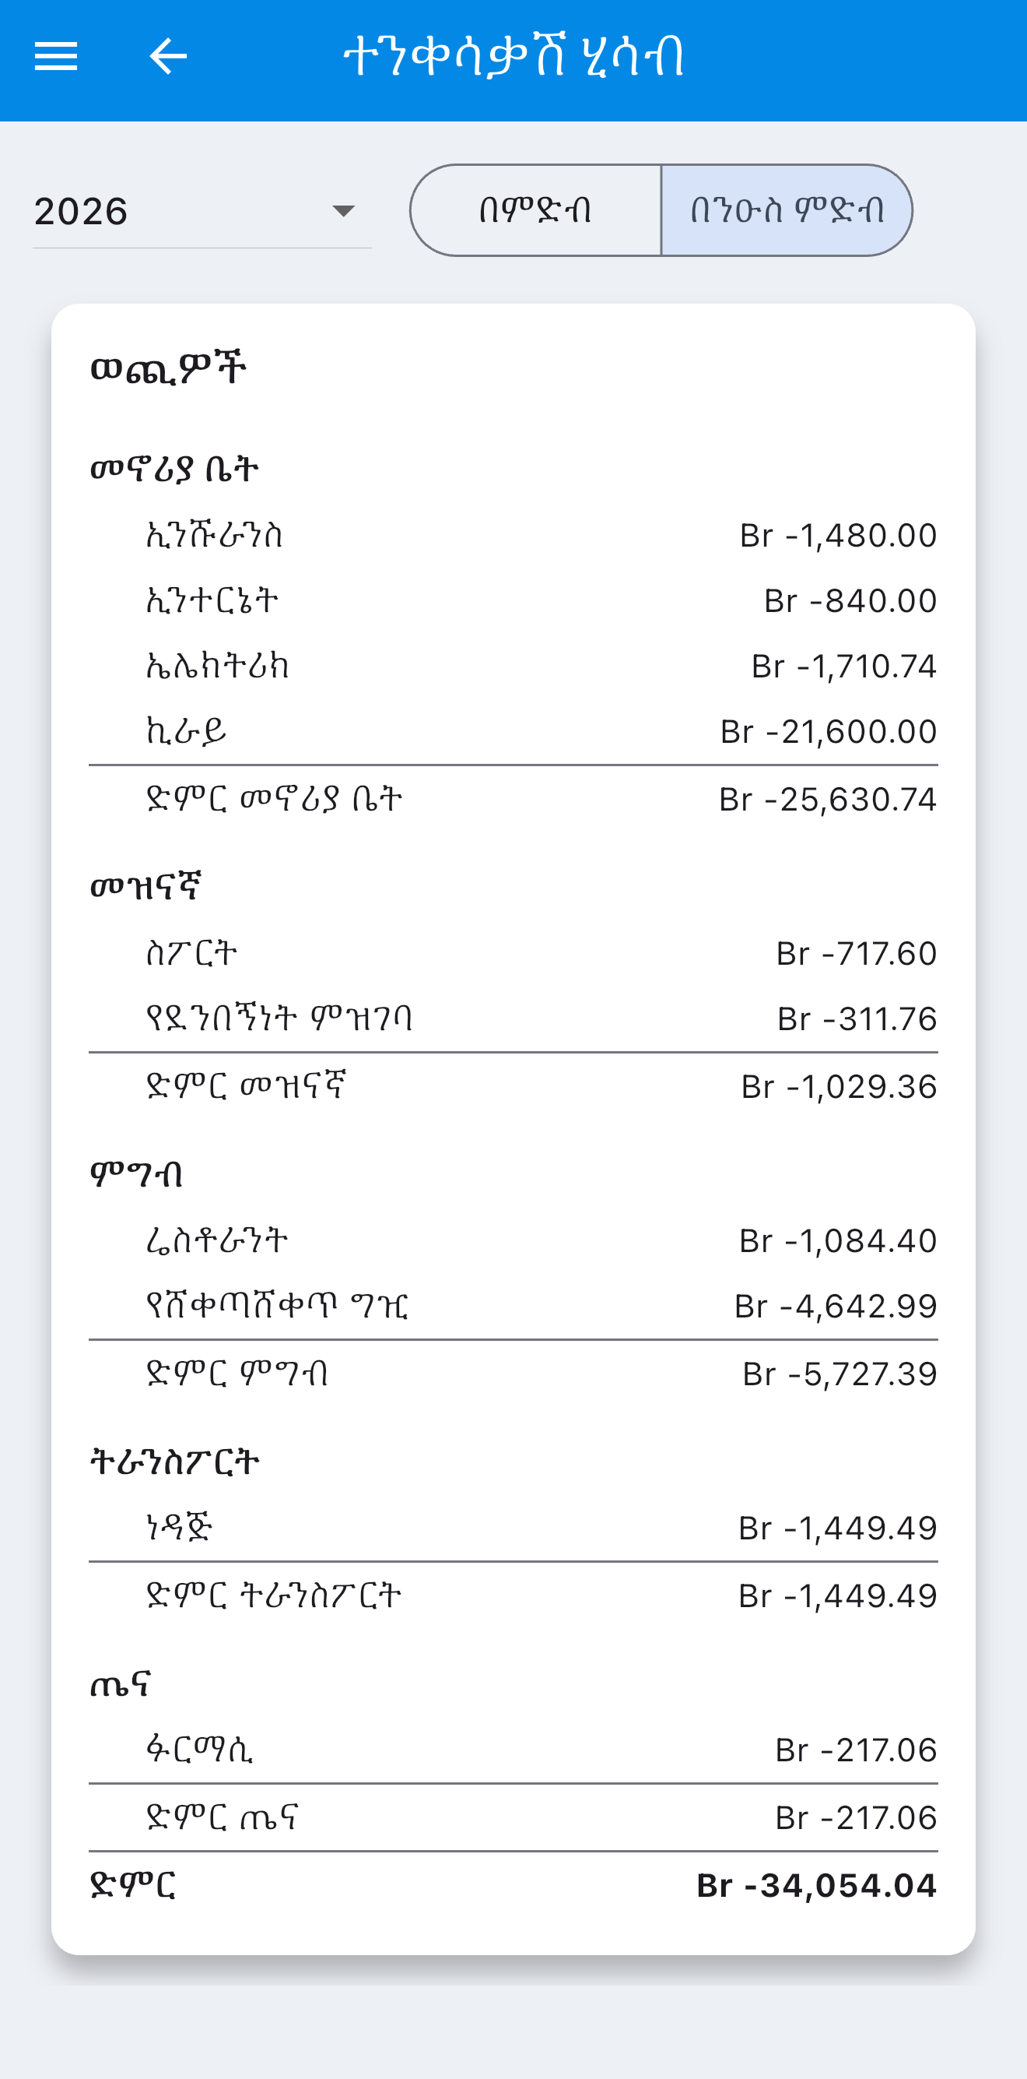Click the ኪራይ amount Br -21,600.00
The image size is (1027, 2079).
click(829, 732)
